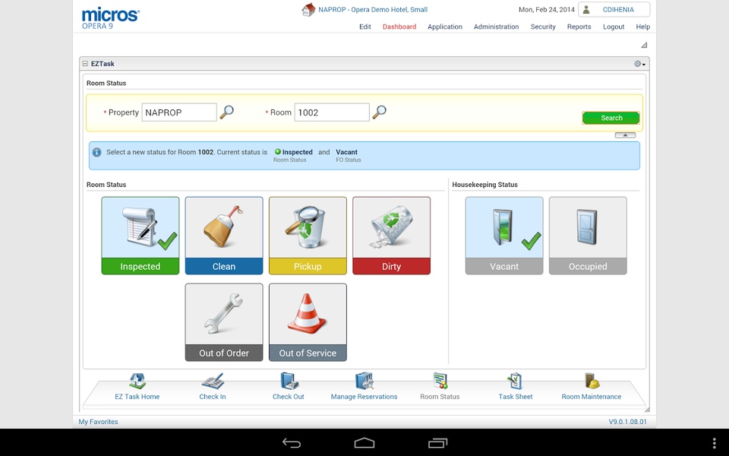Collapse the EZTask panel

85,64
